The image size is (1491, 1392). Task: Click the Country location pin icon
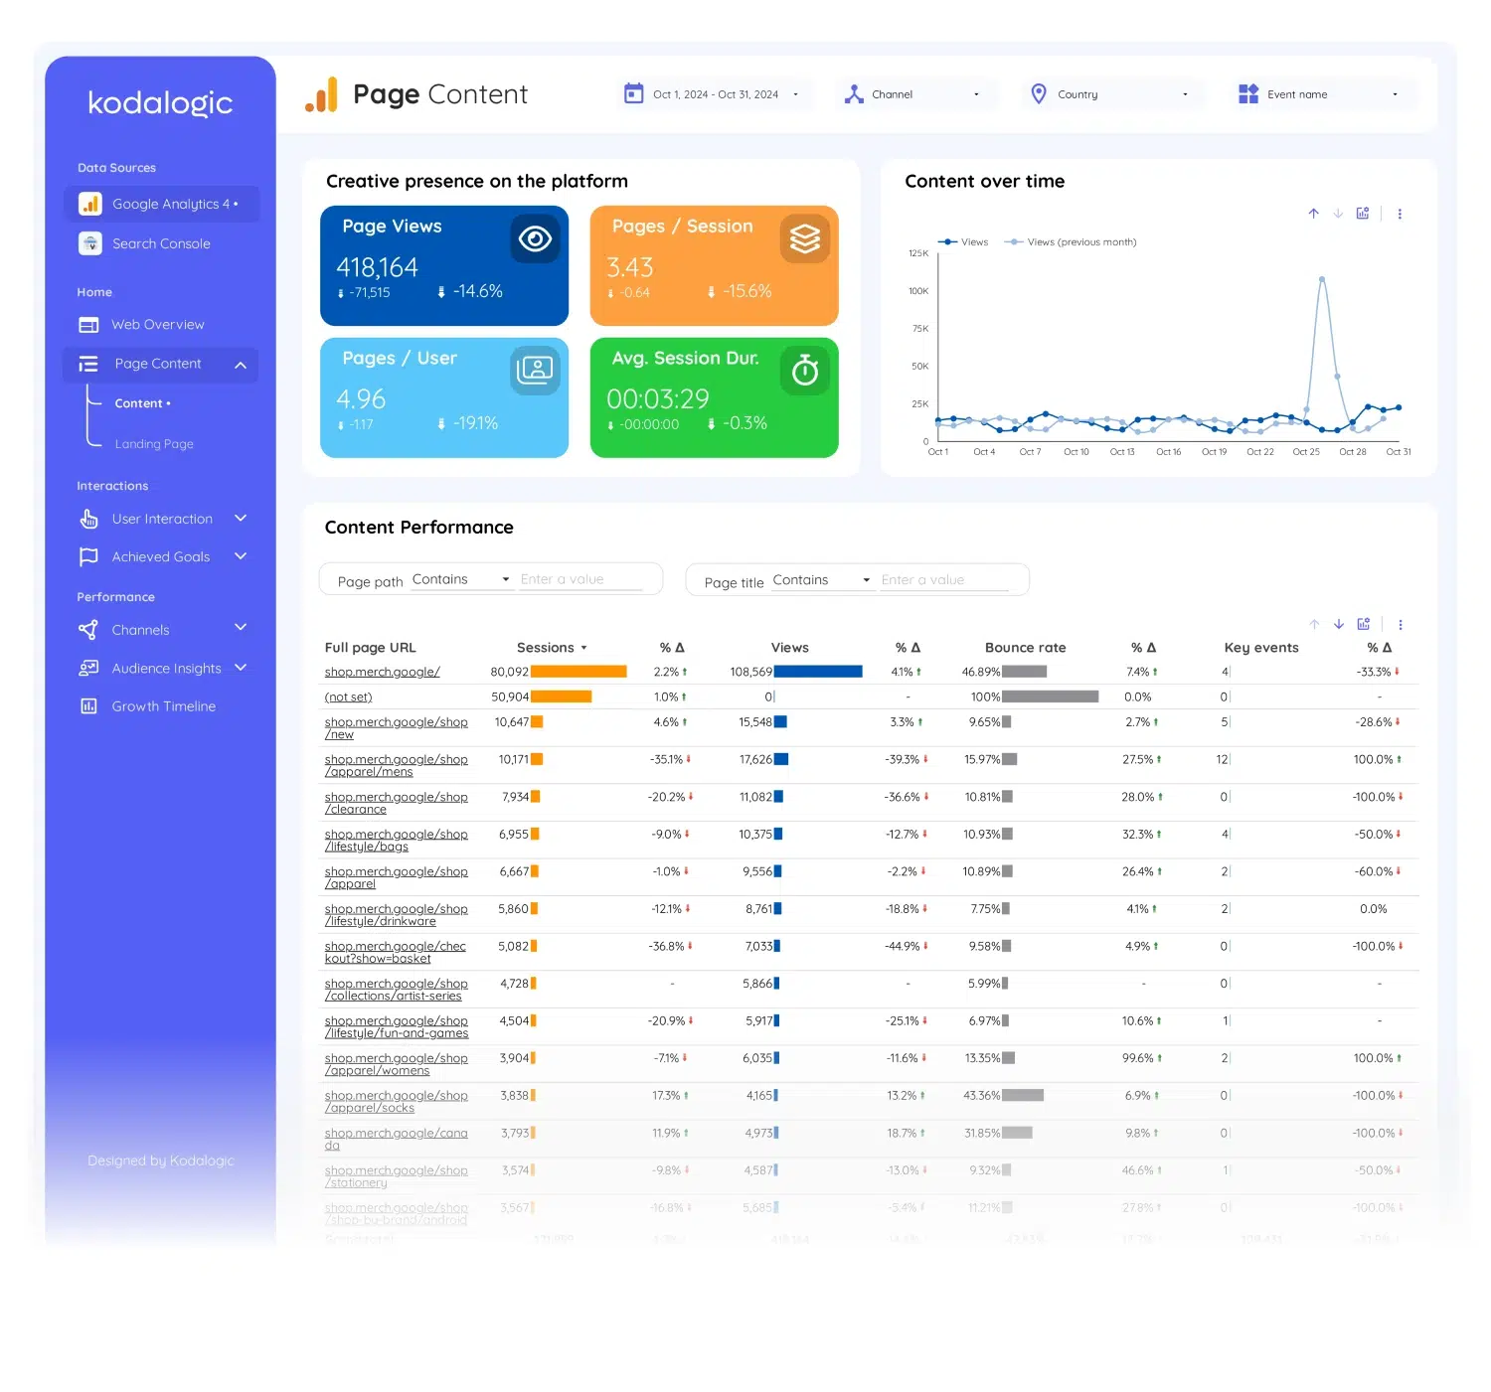1039,93
